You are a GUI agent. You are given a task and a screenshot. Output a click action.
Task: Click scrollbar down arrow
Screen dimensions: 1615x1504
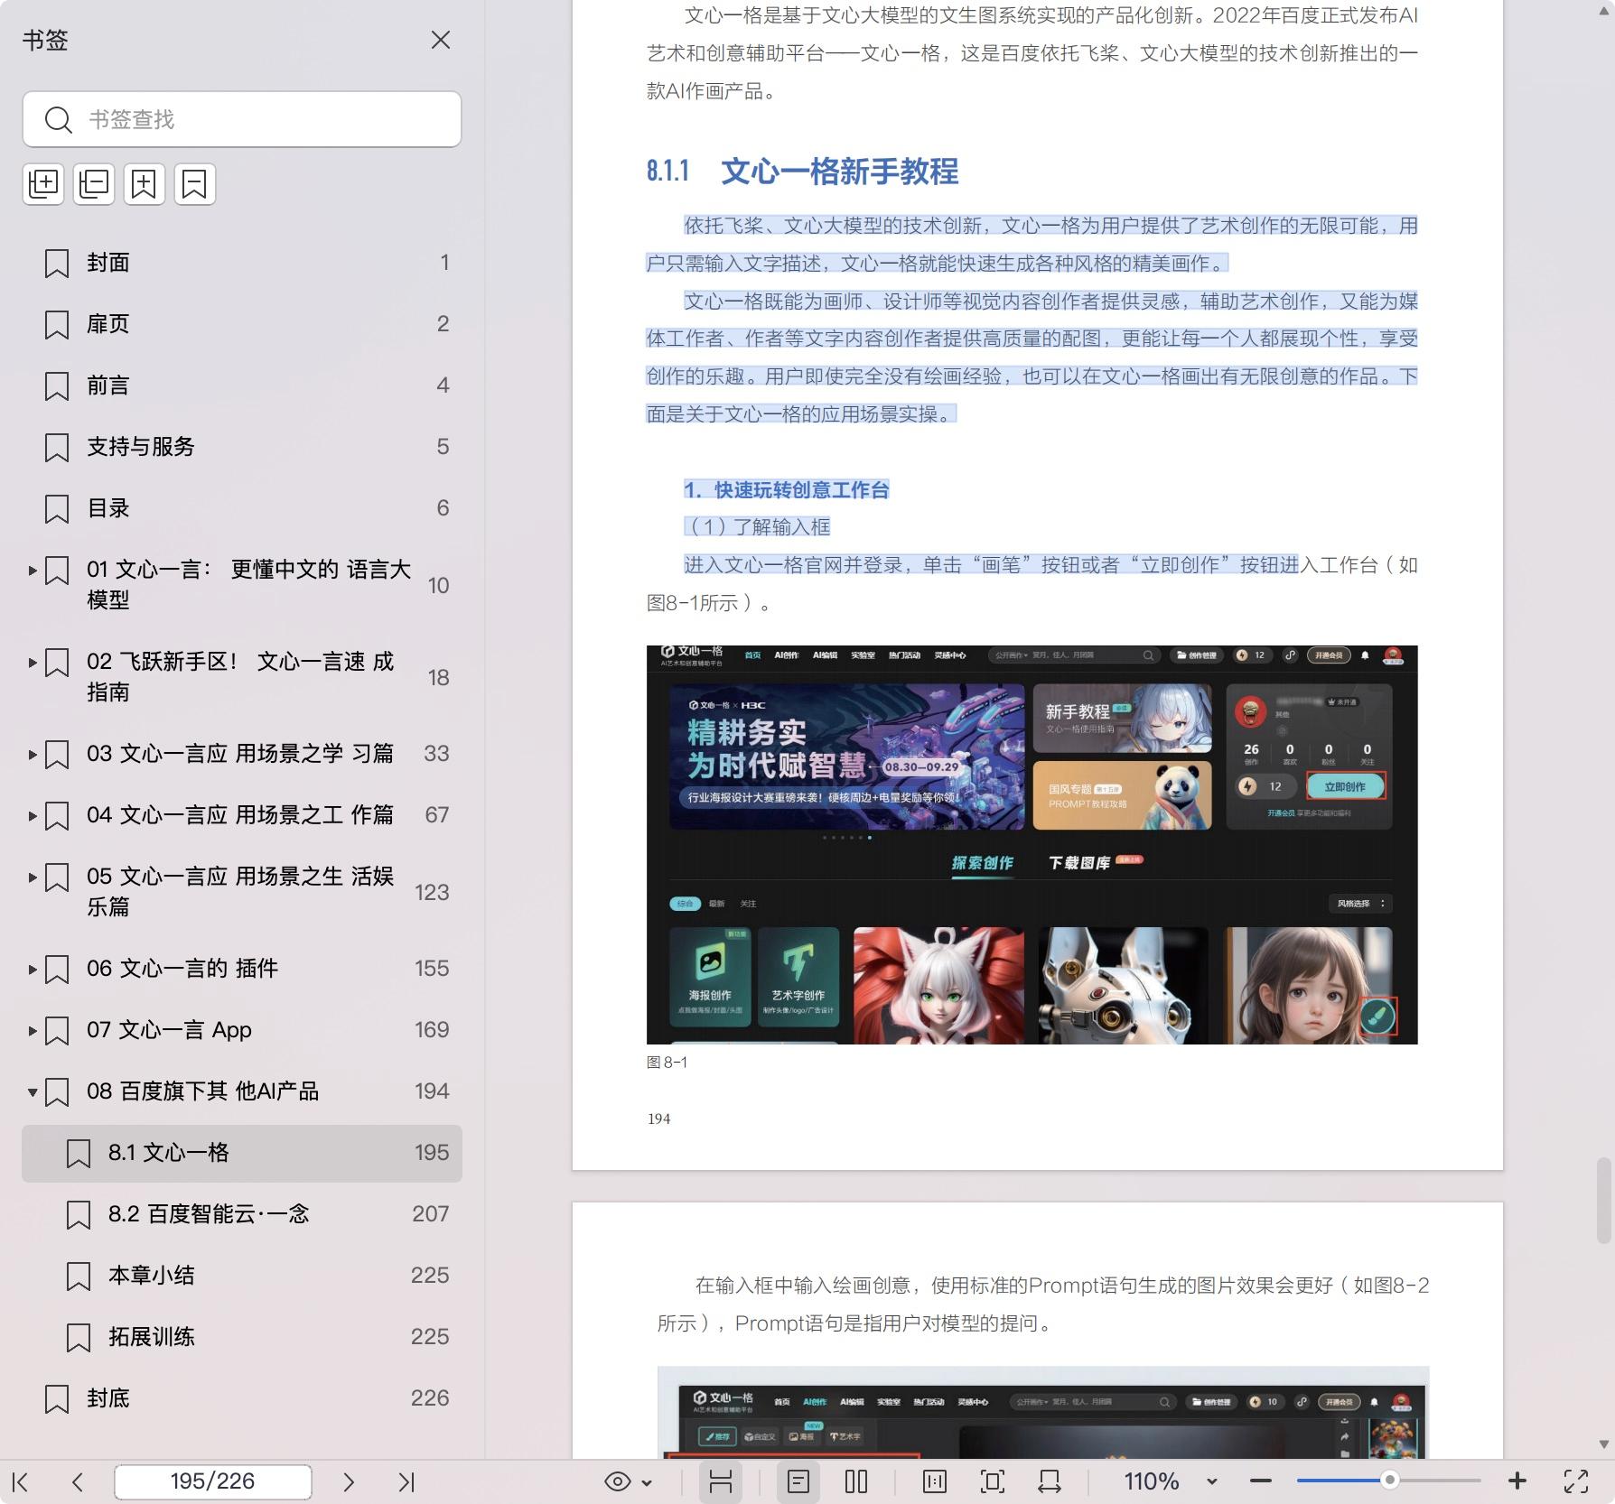coord(1604,1444)
